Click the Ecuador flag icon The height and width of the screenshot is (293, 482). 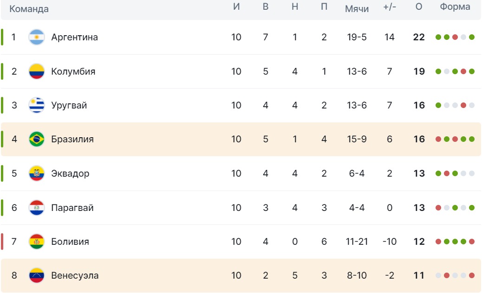36,173
